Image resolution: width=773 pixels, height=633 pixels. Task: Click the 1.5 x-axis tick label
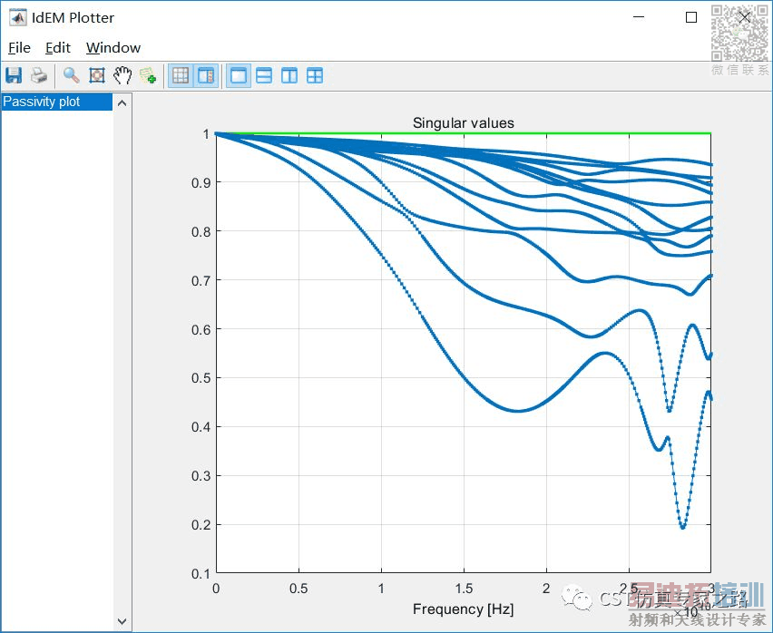pyautogui.click(x=464, y=589)
